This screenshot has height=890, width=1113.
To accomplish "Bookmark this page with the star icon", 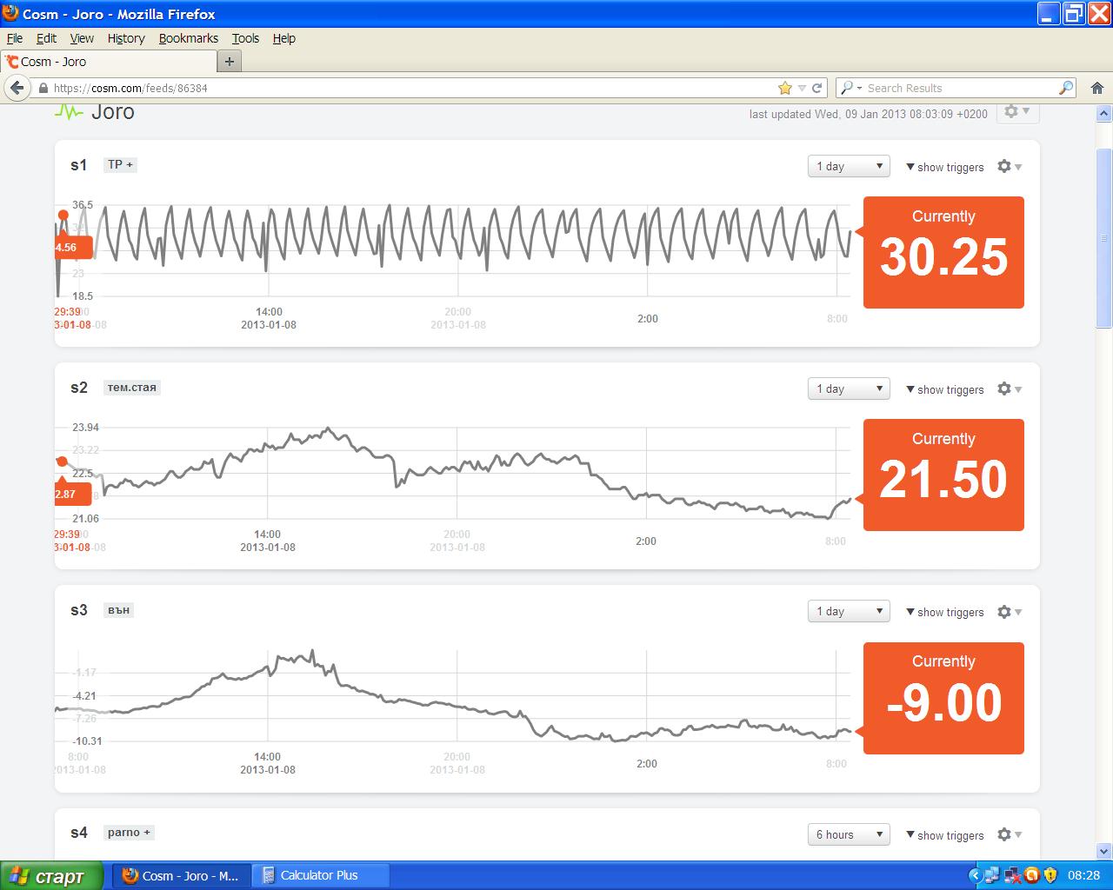I will 785,88.
